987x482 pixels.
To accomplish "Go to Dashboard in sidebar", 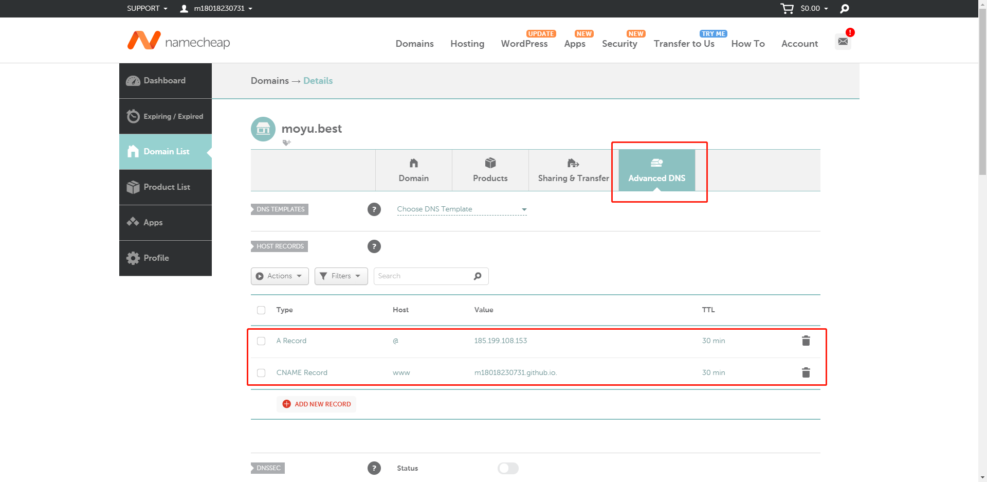I will point(166,81).
